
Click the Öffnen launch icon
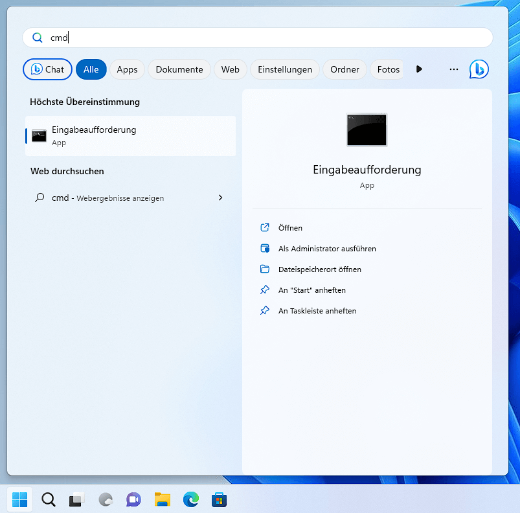click(x=265, y=227)
